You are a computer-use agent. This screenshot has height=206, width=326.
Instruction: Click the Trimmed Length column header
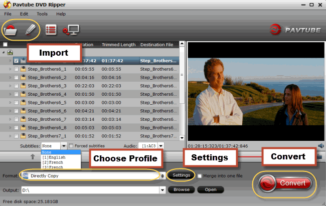click(118, 45)
